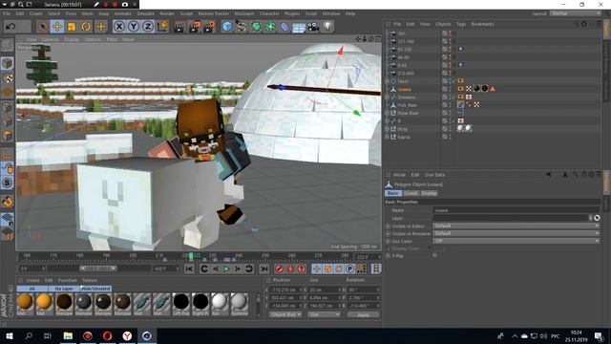This screenshot has width=611, height=344.
Task: Go to start of animation
Action: pyautogui.click(x=189, y=269)
